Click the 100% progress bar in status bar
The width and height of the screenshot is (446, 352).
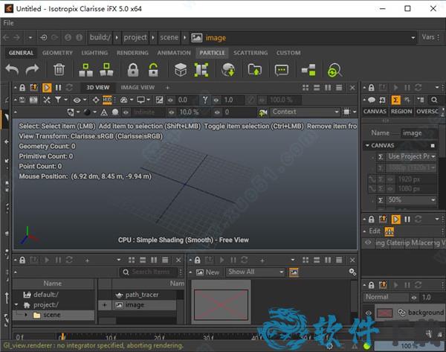click(x=409, y=346)
